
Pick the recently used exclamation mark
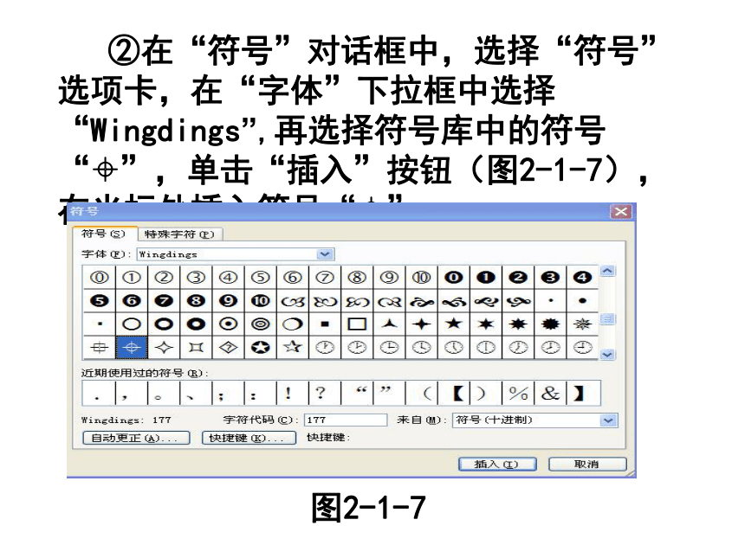(x=288, y=393)
